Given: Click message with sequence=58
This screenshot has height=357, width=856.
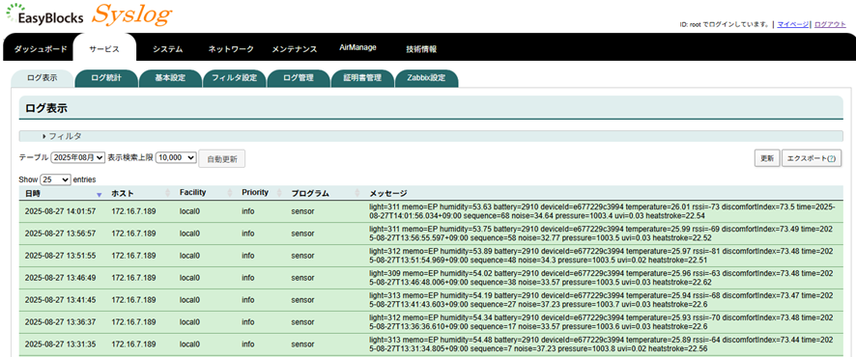Looking at the screenshot, I should pyautogui.click(x=601, y=233).
